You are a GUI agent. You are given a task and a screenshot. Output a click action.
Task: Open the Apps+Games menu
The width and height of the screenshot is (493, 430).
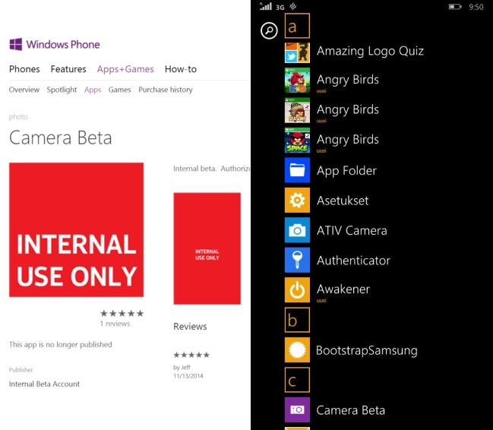coord(125,69)
